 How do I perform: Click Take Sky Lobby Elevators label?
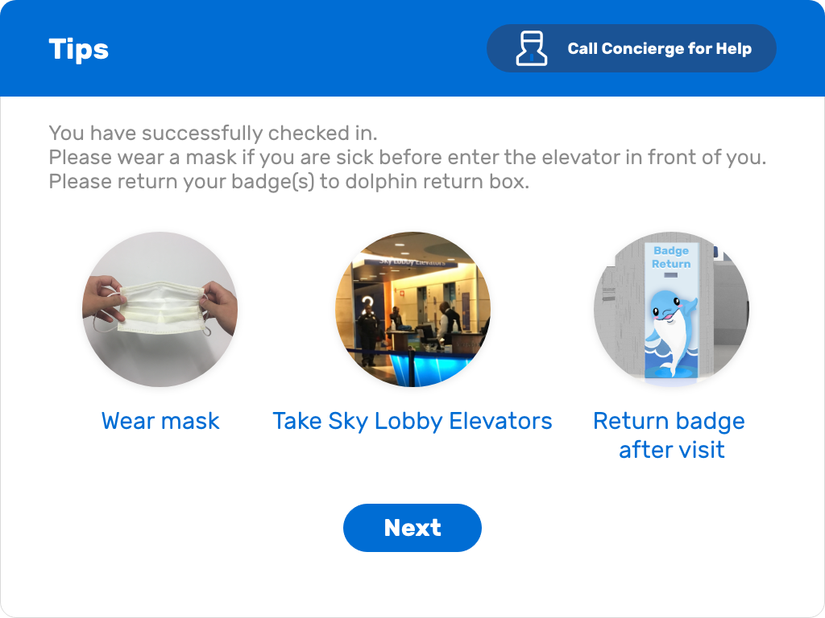(412, 422)
